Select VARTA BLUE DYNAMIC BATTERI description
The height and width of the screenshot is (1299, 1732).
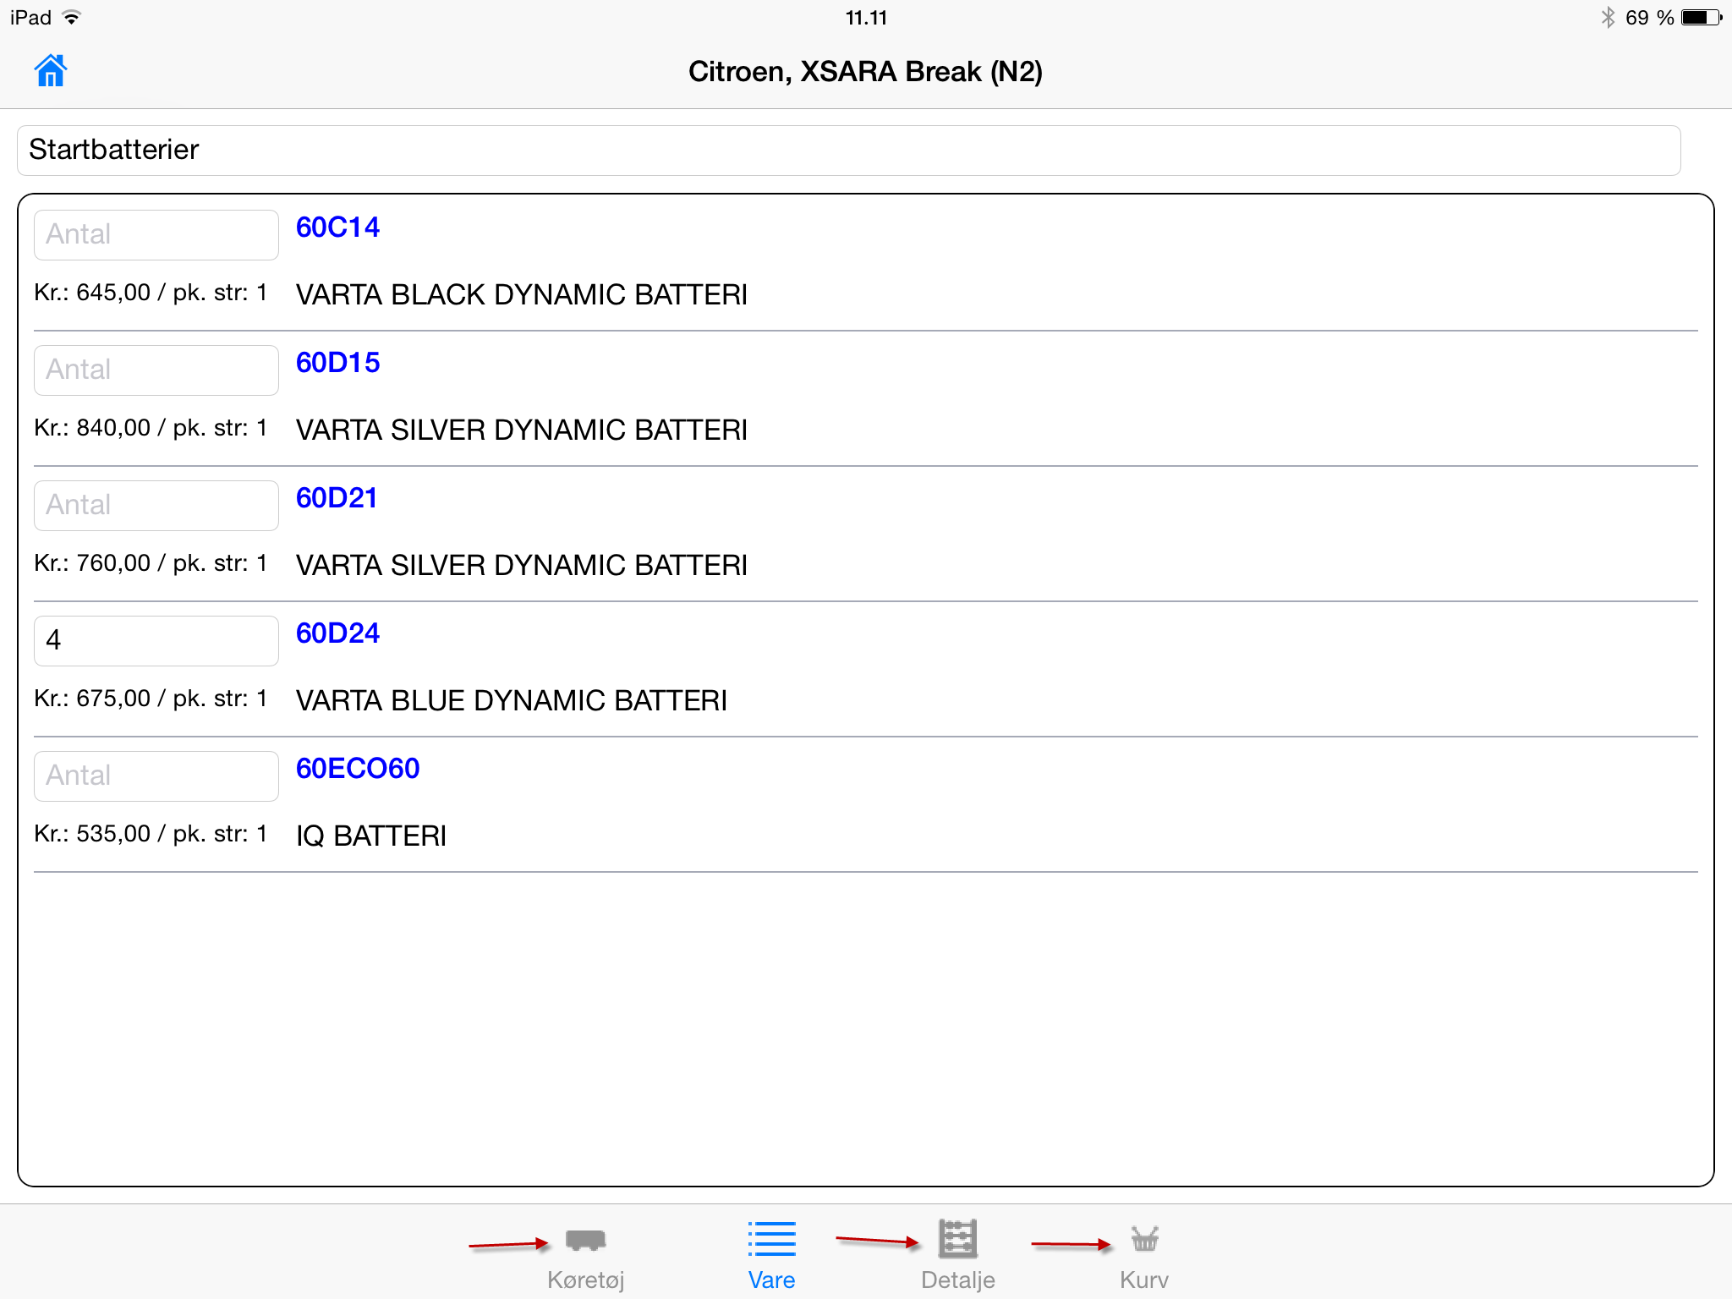pyautogui.click(x=512, y=700)
